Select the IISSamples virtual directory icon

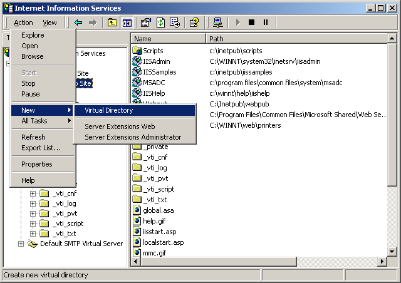(137, 72)
